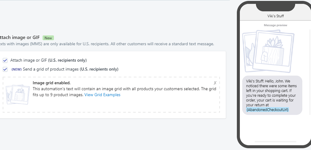Uncheck the Attach image or GIF checkbox
The width and height of the screenshot is (311, 150).
(x=5, y=60)
